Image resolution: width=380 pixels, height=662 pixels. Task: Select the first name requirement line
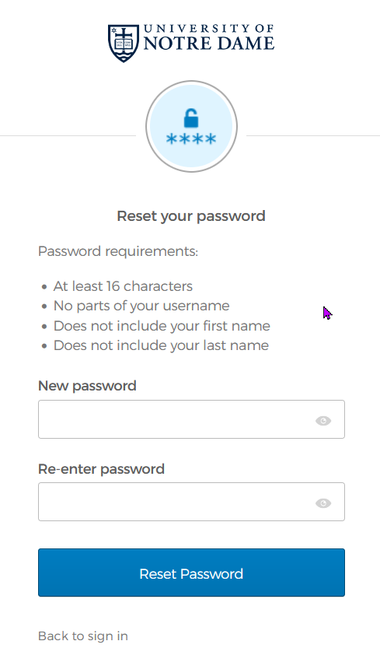[x=162, y=326]
